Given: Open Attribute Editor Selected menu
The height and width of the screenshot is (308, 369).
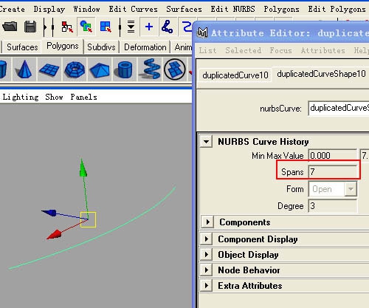Looking at the screenshot, I should click(x=243, y=50).
